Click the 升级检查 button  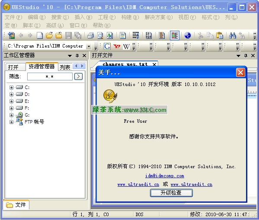(x=171, y=193)
